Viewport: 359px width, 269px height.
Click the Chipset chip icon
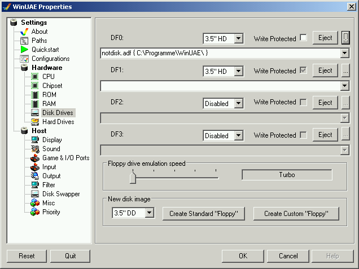[x=35, y=86]
